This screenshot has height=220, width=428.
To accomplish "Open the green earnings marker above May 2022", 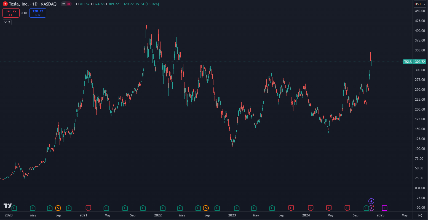I will pyautogui.click(x=180, y=208).
